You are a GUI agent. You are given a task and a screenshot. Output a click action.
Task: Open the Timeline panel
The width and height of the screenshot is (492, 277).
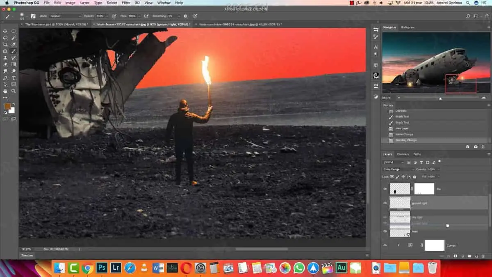(x=27, y=255)
